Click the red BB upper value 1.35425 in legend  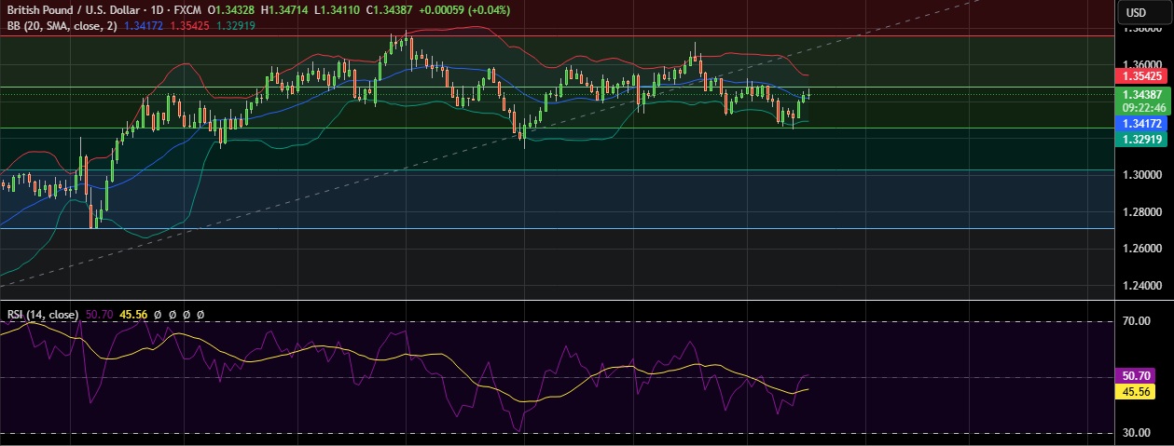pos(189,25)
